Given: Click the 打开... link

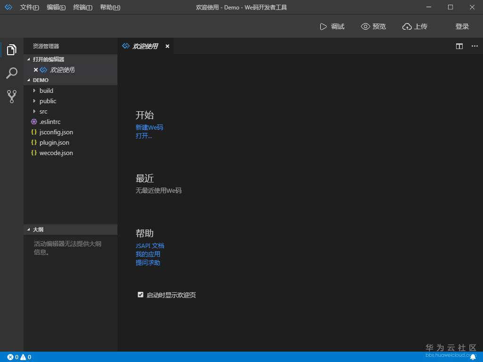Looking at the screenshot, I should 144,136.
